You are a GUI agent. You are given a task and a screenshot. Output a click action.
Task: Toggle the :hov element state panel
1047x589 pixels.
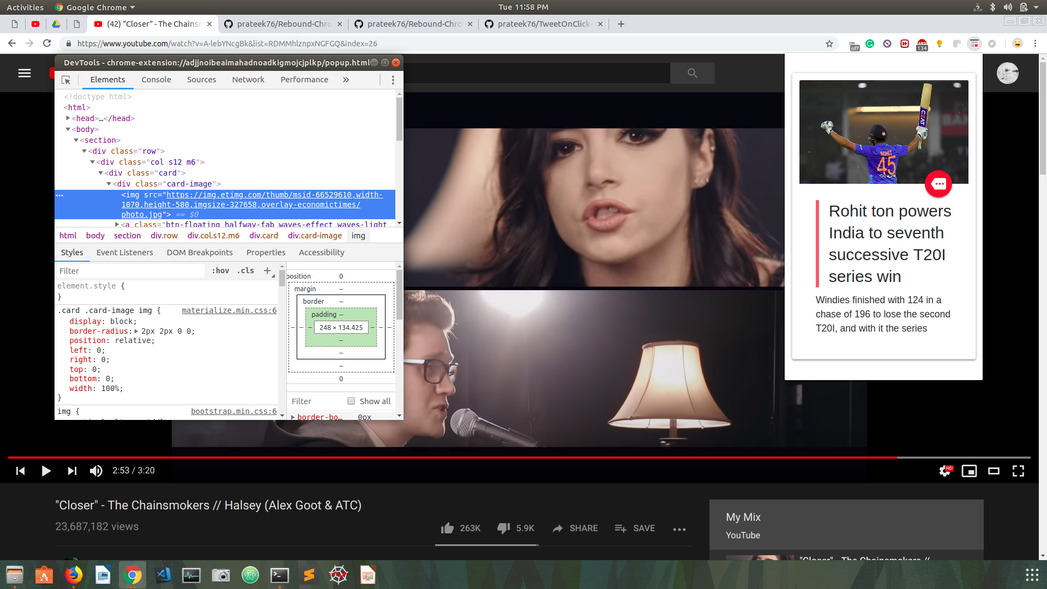(x=220, y=271)
